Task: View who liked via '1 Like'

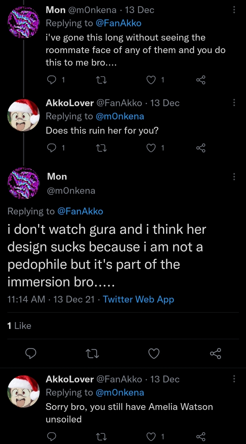Action: coord(19,326)
